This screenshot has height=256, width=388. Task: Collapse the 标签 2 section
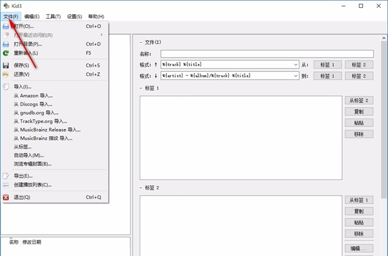141,188
